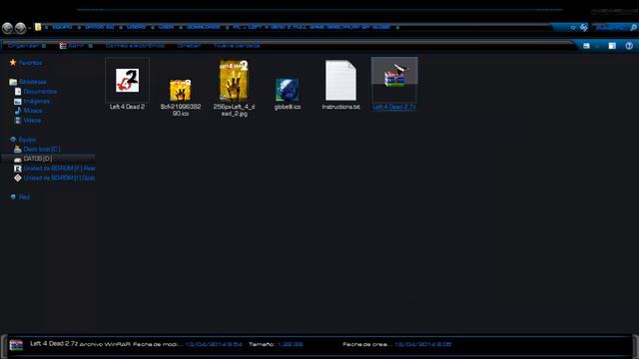Refresh the folder with the refresh icon
Image resolution: width=639 pixels, height=359 pixels.
click(x=583, y=27)
